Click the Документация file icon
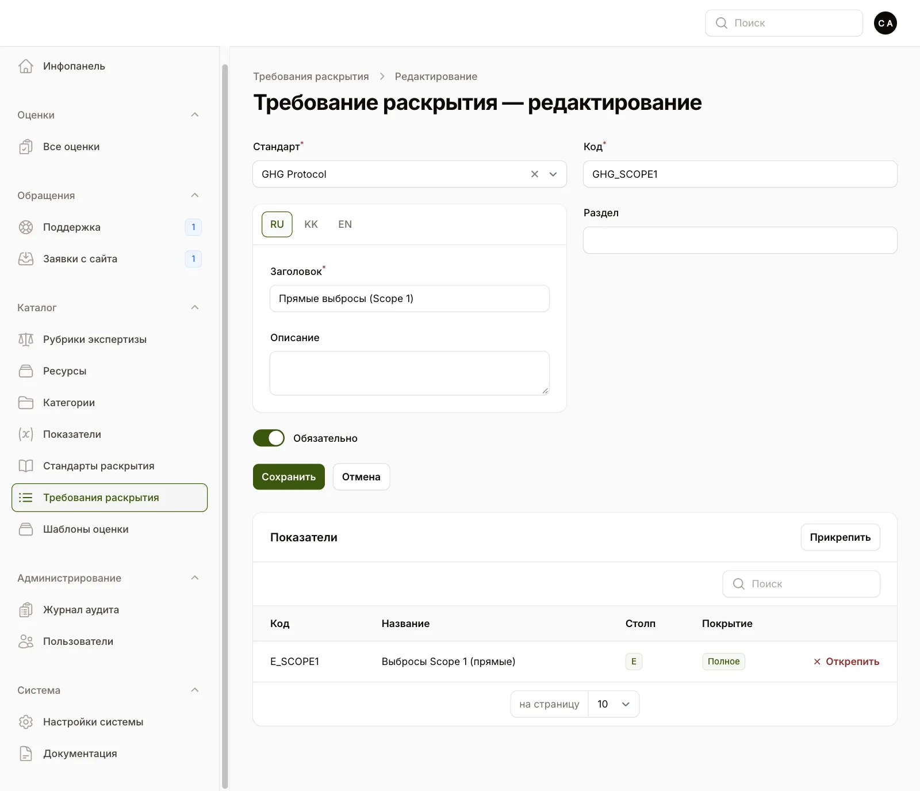The image size is (920, 791). click(26, 754)
